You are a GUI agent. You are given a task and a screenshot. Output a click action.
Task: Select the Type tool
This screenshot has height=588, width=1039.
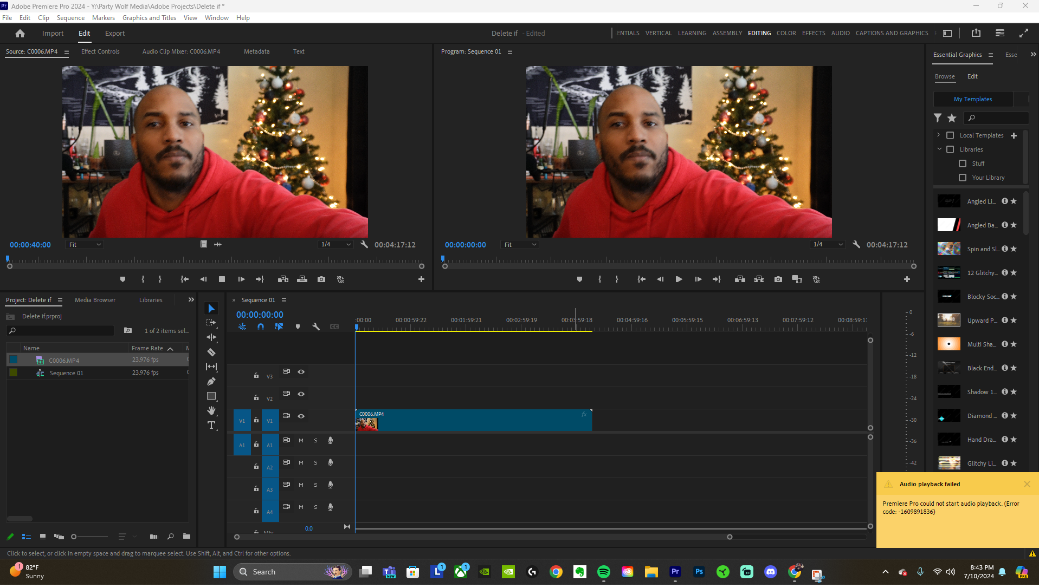point(211,426)
